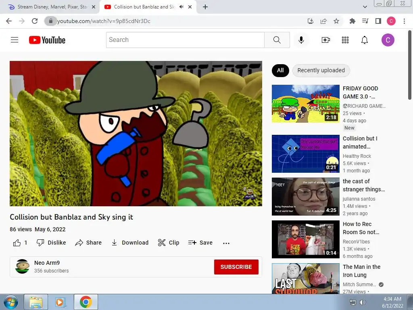Open the YouTube apps grid
Screen dimensions: 413x310
[x=345, y=40]
